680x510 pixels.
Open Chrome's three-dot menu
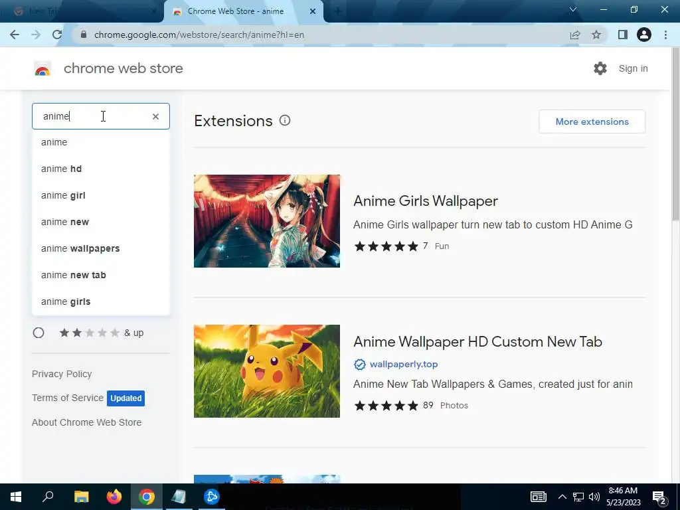pyautogui.click(x=665, y=35)
